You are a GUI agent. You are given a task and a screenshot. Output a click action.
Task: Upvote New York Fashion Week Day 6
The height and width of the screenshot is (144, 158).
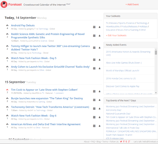pos(7,116)
